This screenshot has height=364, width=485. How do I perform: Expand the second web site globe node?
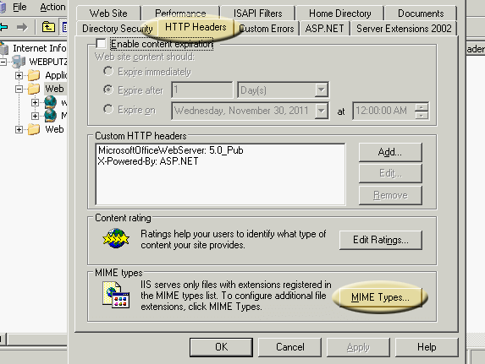(35, 116)
